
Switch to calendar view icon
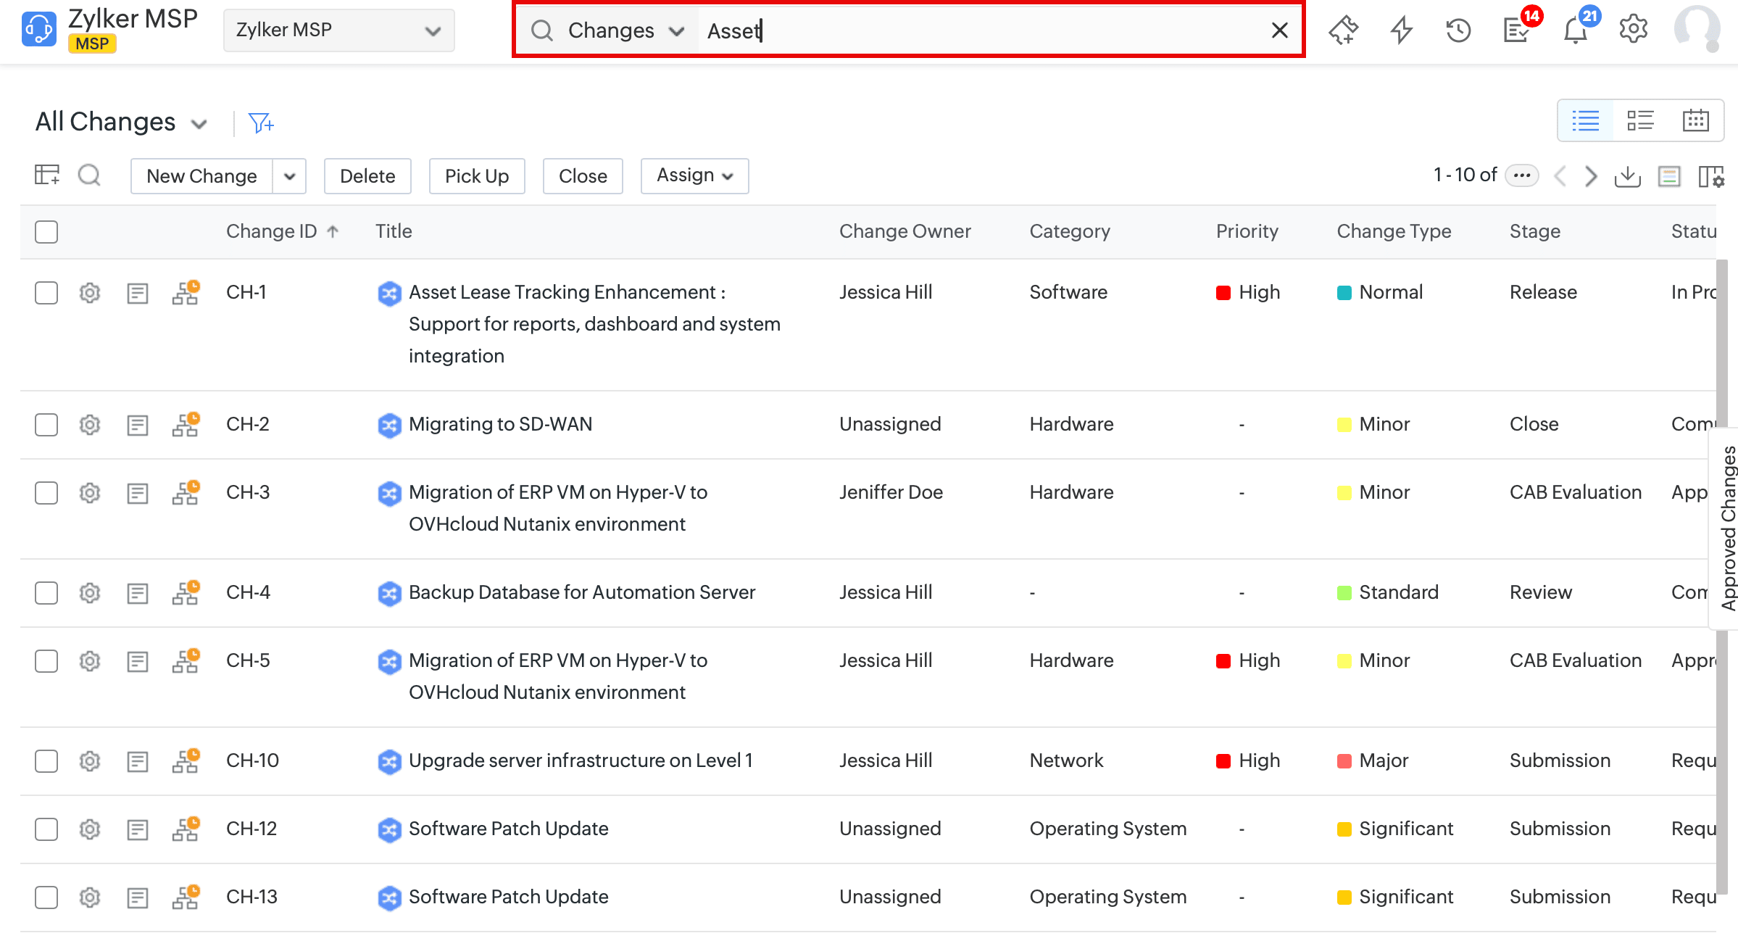1695,120
